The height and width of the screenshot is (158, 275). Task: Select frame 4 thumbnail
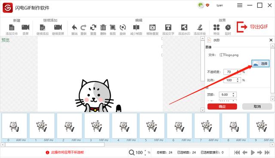coord(125,126)
